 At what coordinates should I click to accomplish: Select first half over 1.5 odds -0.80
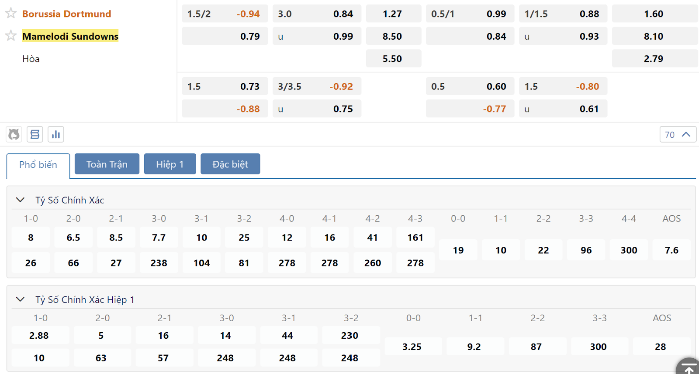(563, 86)
